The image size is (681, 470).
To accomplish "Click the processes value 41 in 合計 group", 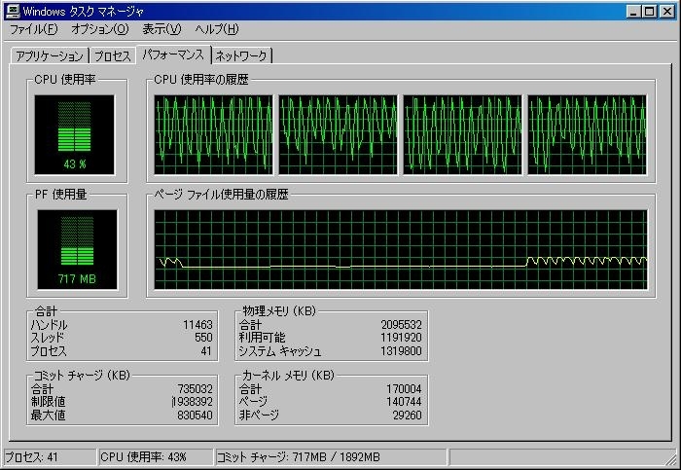I will click(x=206, y=351).
